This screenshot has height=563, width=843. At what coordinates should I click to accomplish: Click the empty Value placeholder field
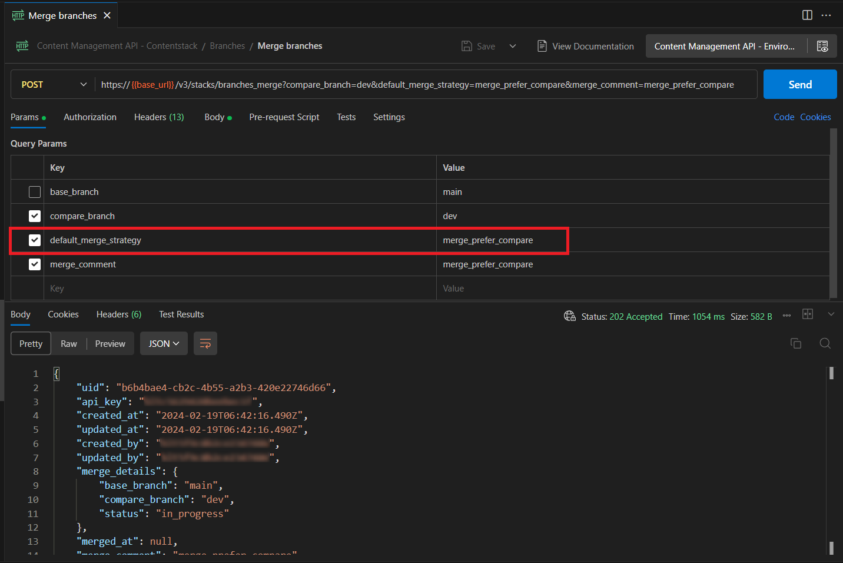click(633, 289)
